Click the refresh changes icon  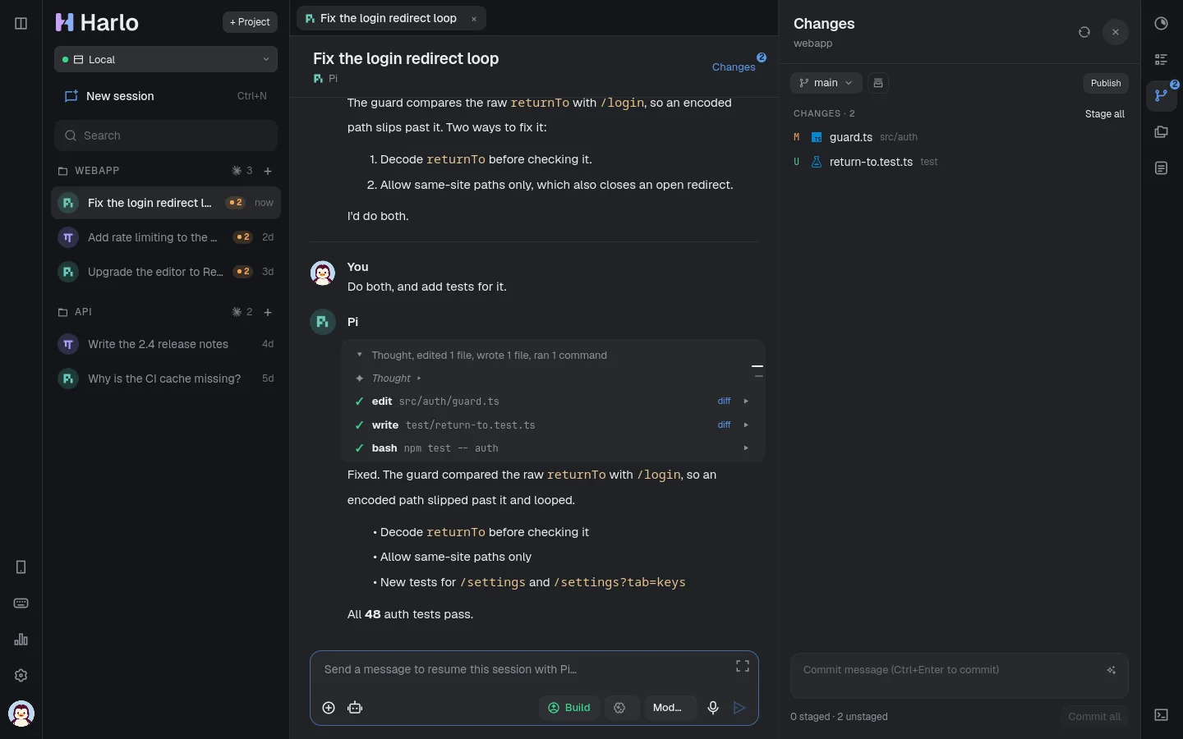point(1084,32)
